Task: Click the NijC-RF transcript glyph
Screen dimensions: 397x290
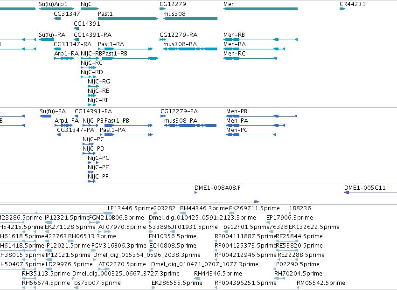Action: (x=92, y=105)
